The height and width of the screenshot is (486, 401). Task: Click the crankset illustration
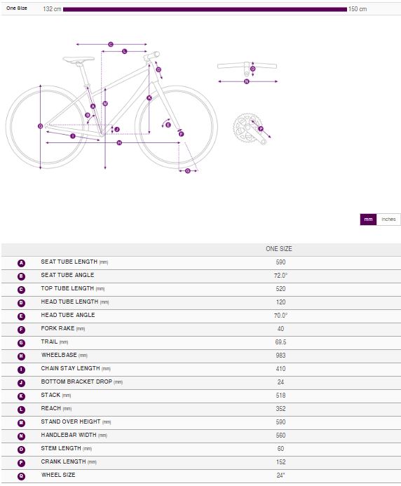coord(250,128)
